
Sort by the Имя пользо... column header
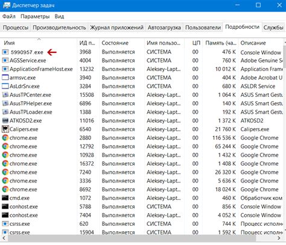tap(164, 43)
